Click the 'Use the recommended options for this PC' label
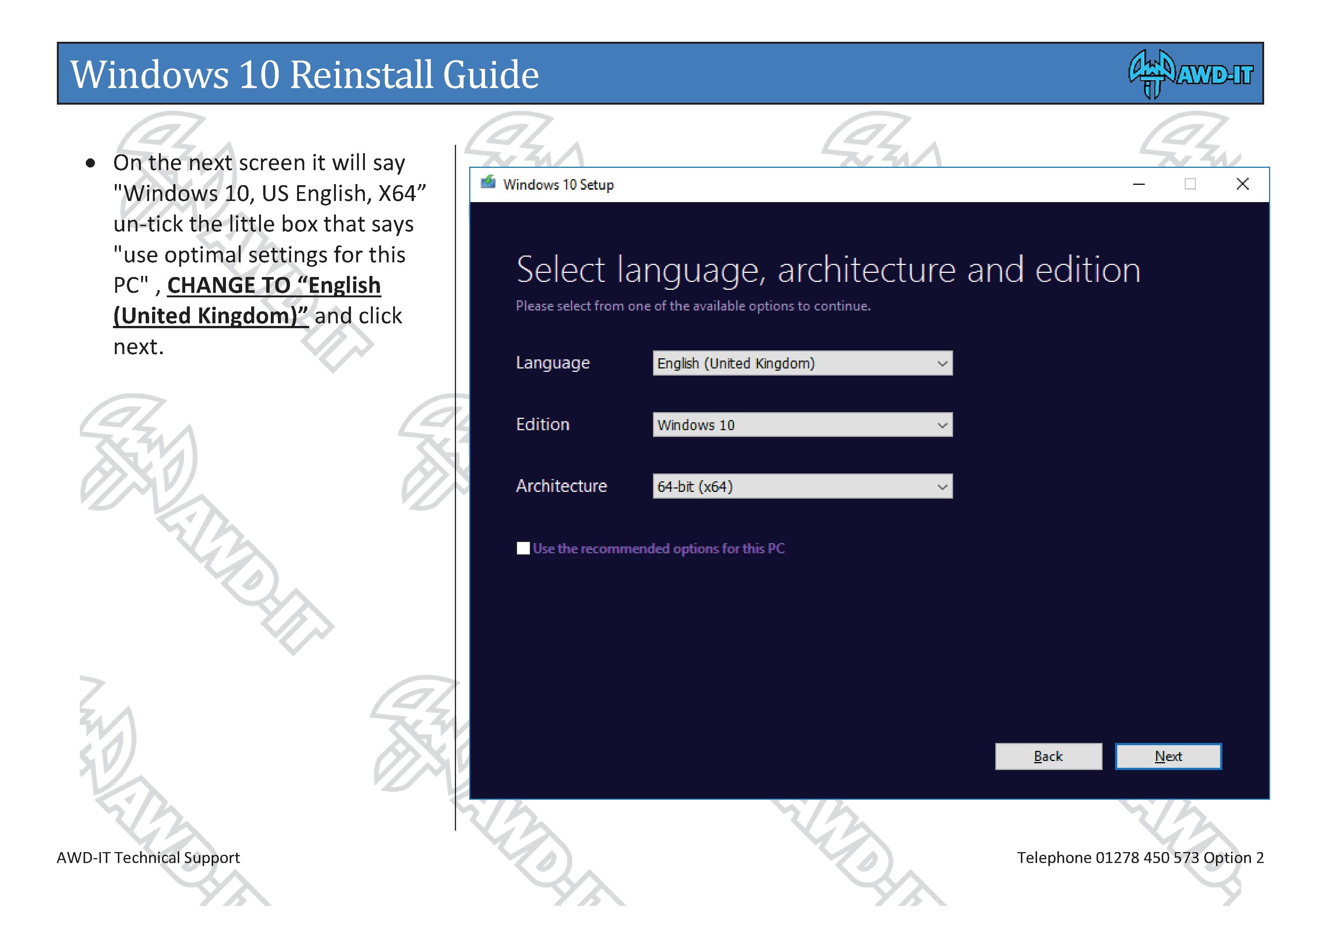 [x=659, y=548]
